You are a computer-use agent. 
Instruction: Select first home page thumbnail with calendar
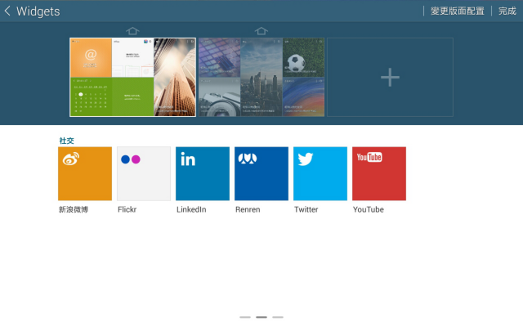tap(132, 77)
